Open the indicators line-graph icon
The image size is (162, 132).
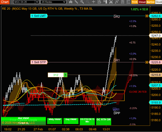point(117,2)
